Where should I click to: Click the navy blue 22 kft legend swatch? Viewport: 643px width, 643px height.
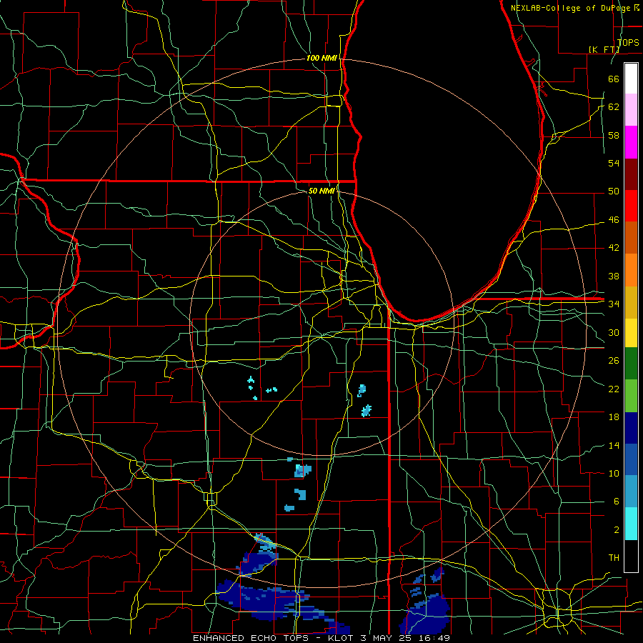click(631, 428)
